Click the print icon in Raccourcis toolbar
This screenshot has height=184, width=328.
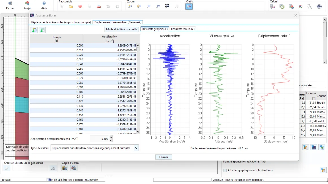pos(99,6)
